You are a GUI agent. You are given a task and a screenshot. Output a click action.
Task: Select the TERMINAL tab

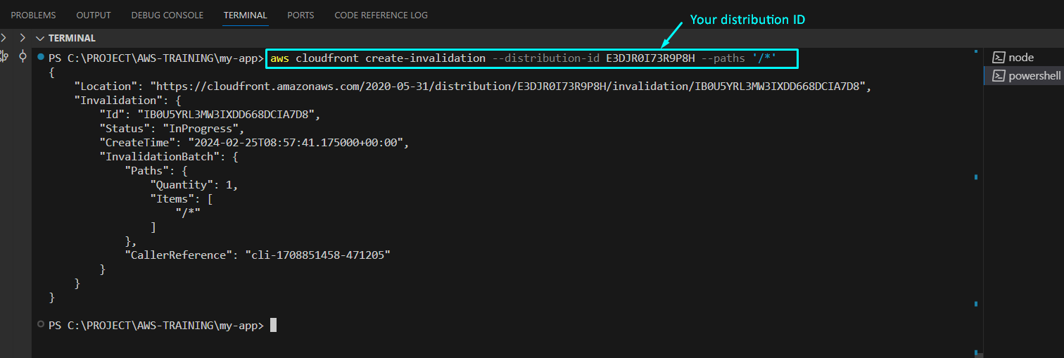(245, 15)
